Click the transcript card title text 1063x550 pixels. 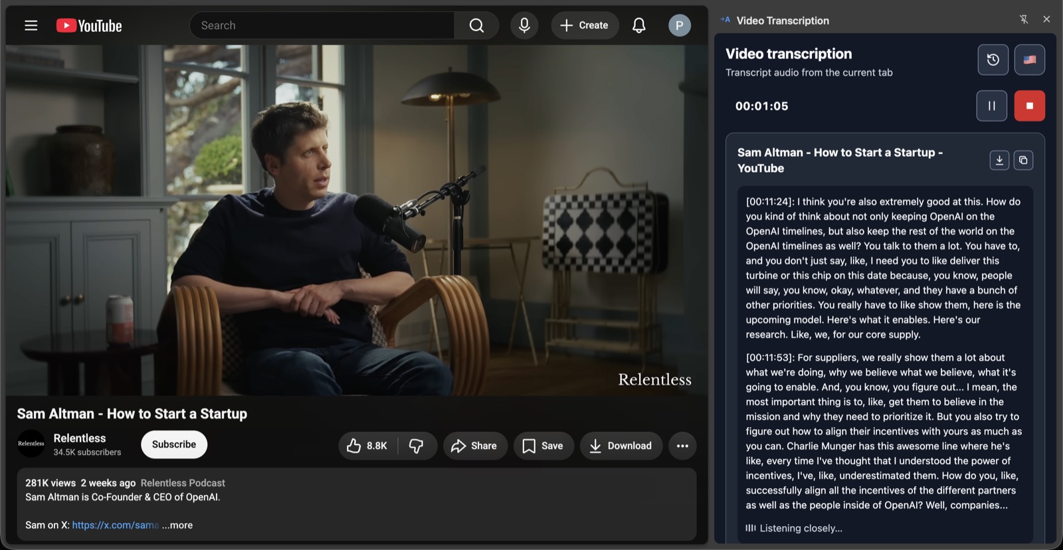pyautogui.click(x=840, y=160)
